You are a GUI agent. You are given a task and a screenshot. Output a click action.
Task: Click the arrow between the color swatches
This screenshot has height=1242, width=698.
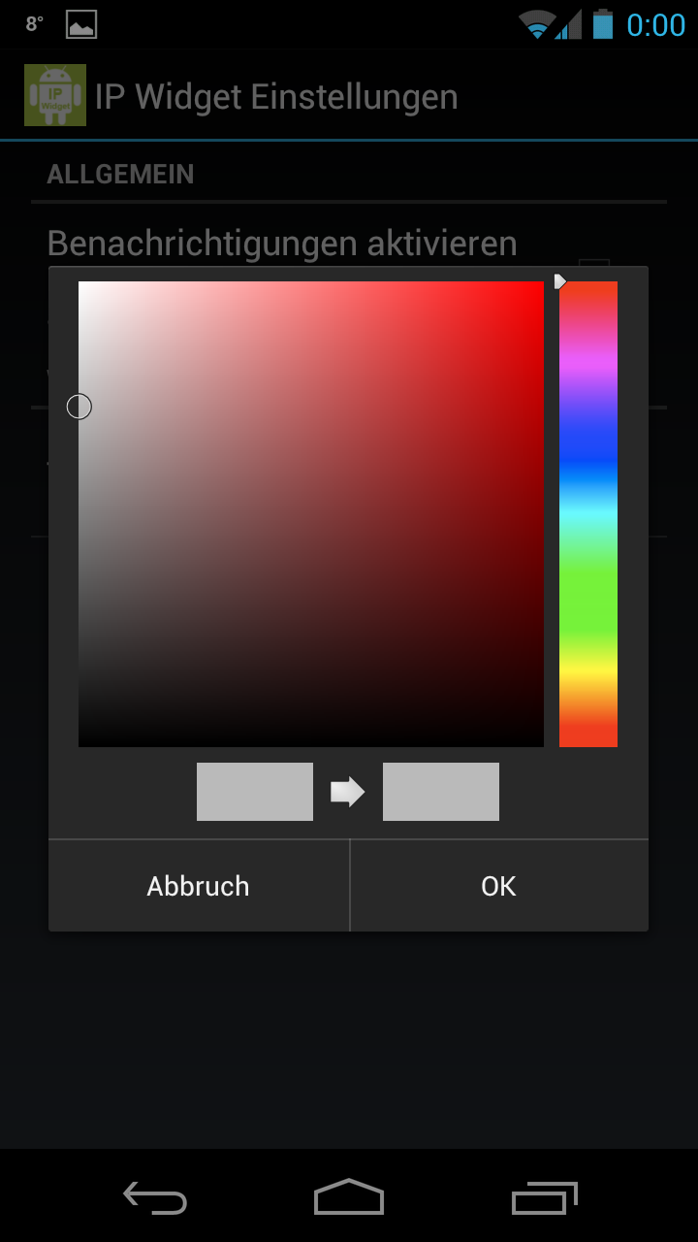click(348, 792)
